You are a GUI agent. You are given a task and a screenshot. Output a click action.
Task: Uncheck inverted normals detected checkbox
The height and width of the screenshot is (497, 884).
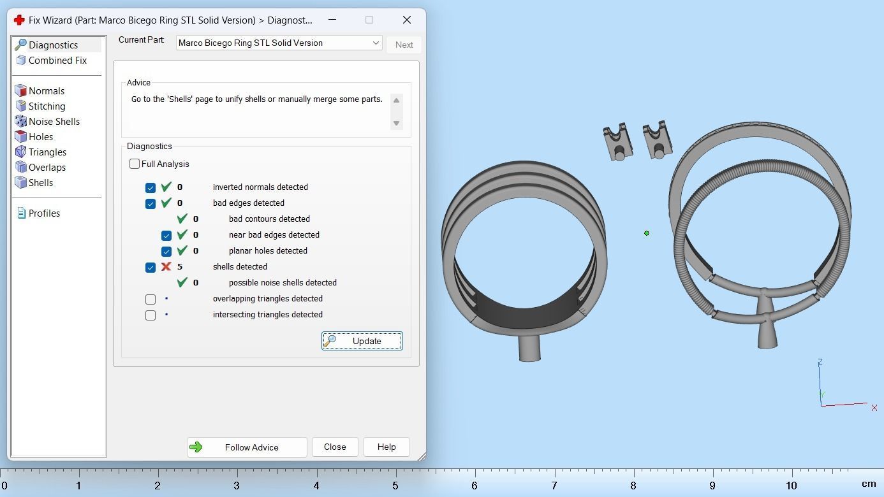coord(151,187)
